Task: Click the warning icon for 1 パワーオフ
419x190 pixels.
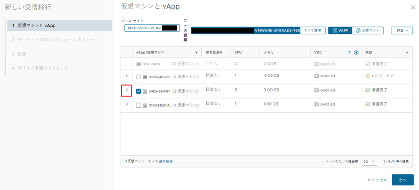Action: [368, 76]
